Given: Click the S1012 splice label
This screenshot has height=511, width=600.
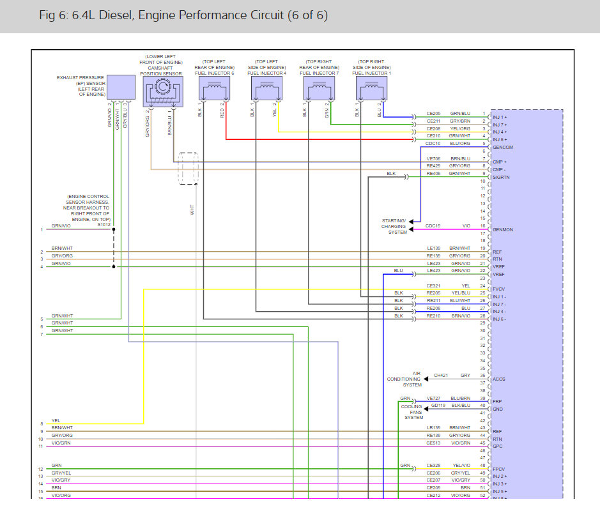Looking at the screenshot, I should (x=104, y=224).
